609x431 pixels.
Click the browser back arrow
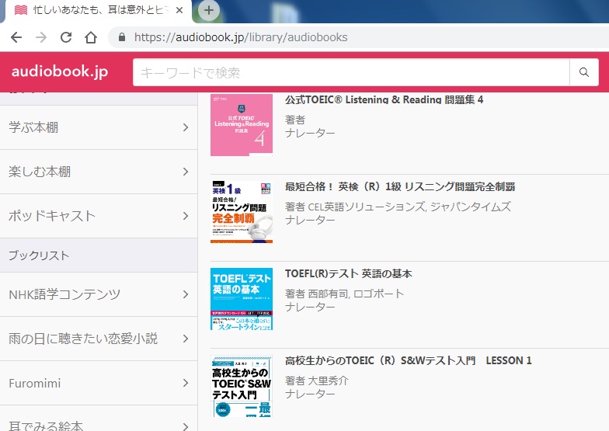pos(16,37)
